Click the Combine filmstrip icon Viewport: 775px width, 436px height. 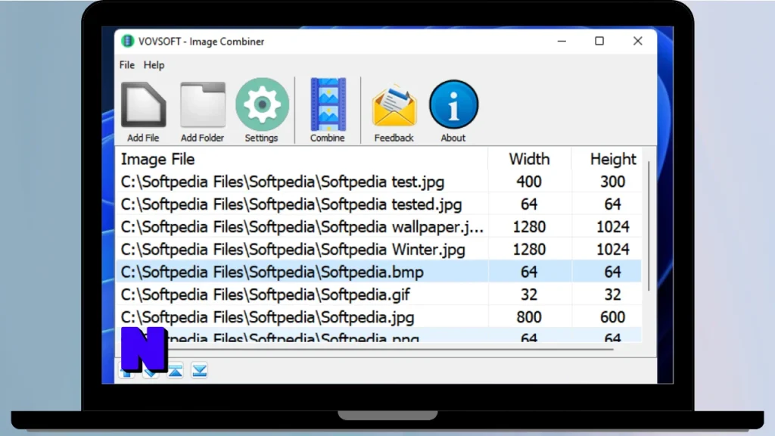point(328,104)
